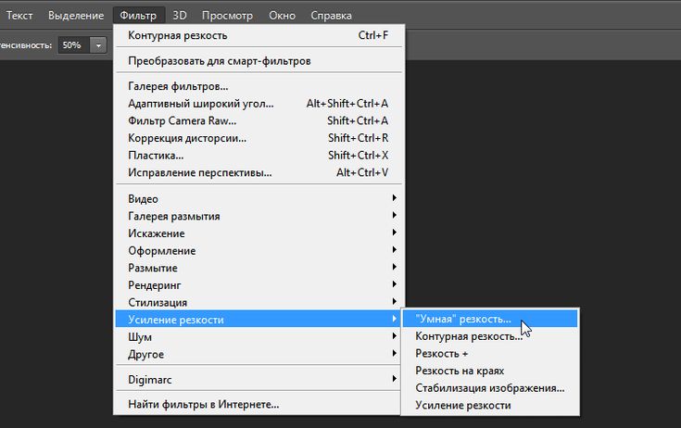This screenshot has width=681, height=428.
Task: Choose Исправление перспективы item
Action: point(200,172)
